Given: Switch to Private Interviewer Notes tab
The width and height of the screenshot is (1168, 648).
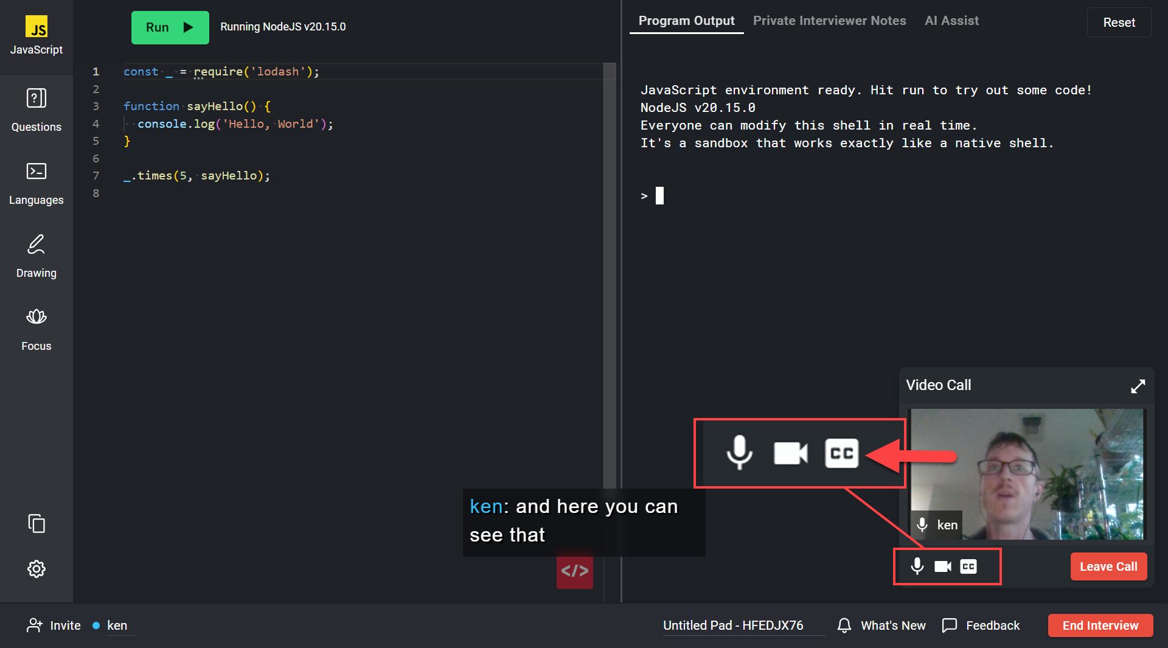Looking at the screenshot, I should (x=829, y=21).
